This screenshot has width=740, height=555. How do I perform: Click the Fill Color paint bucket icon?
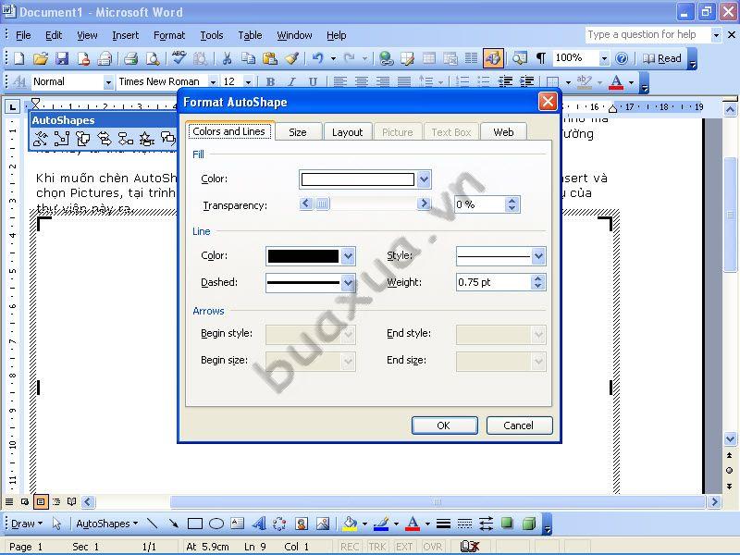tap(351, 524)
